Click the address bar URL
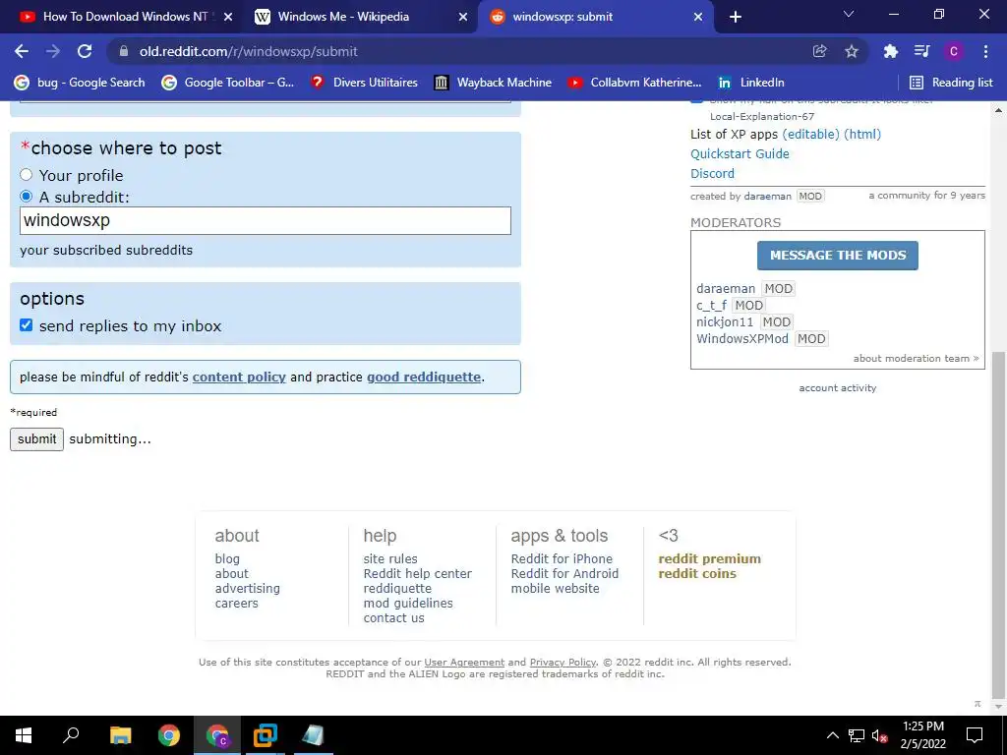Image resolution: width=1007 pixels, height=755 pixels. [249, 51]
